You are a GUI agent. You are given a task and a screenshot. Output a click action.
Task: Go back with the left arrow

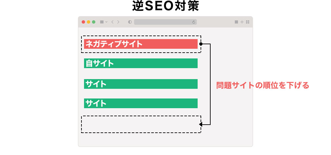[112, 22]
